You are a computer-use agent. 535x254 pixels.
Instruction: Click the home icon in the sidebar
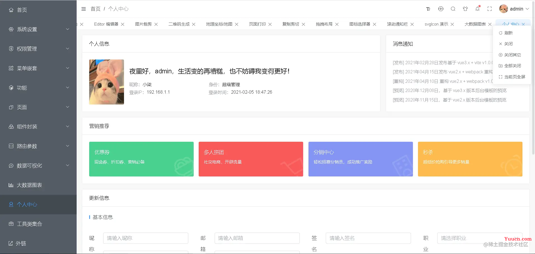coord(11,10)
